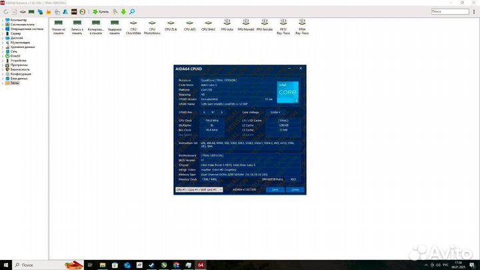
Task: Switch to AIDA64 taskbar icon
Action: tap(201, 265)
